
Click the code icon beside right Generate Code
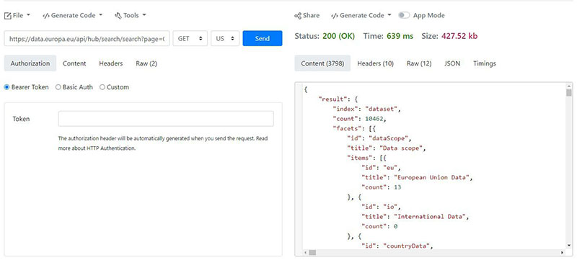tap(335, 16)
